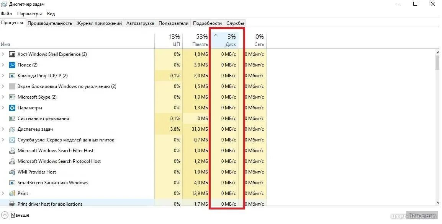Click the WMI Provider Host icon

pyautogui.click(x=12, y=172)
